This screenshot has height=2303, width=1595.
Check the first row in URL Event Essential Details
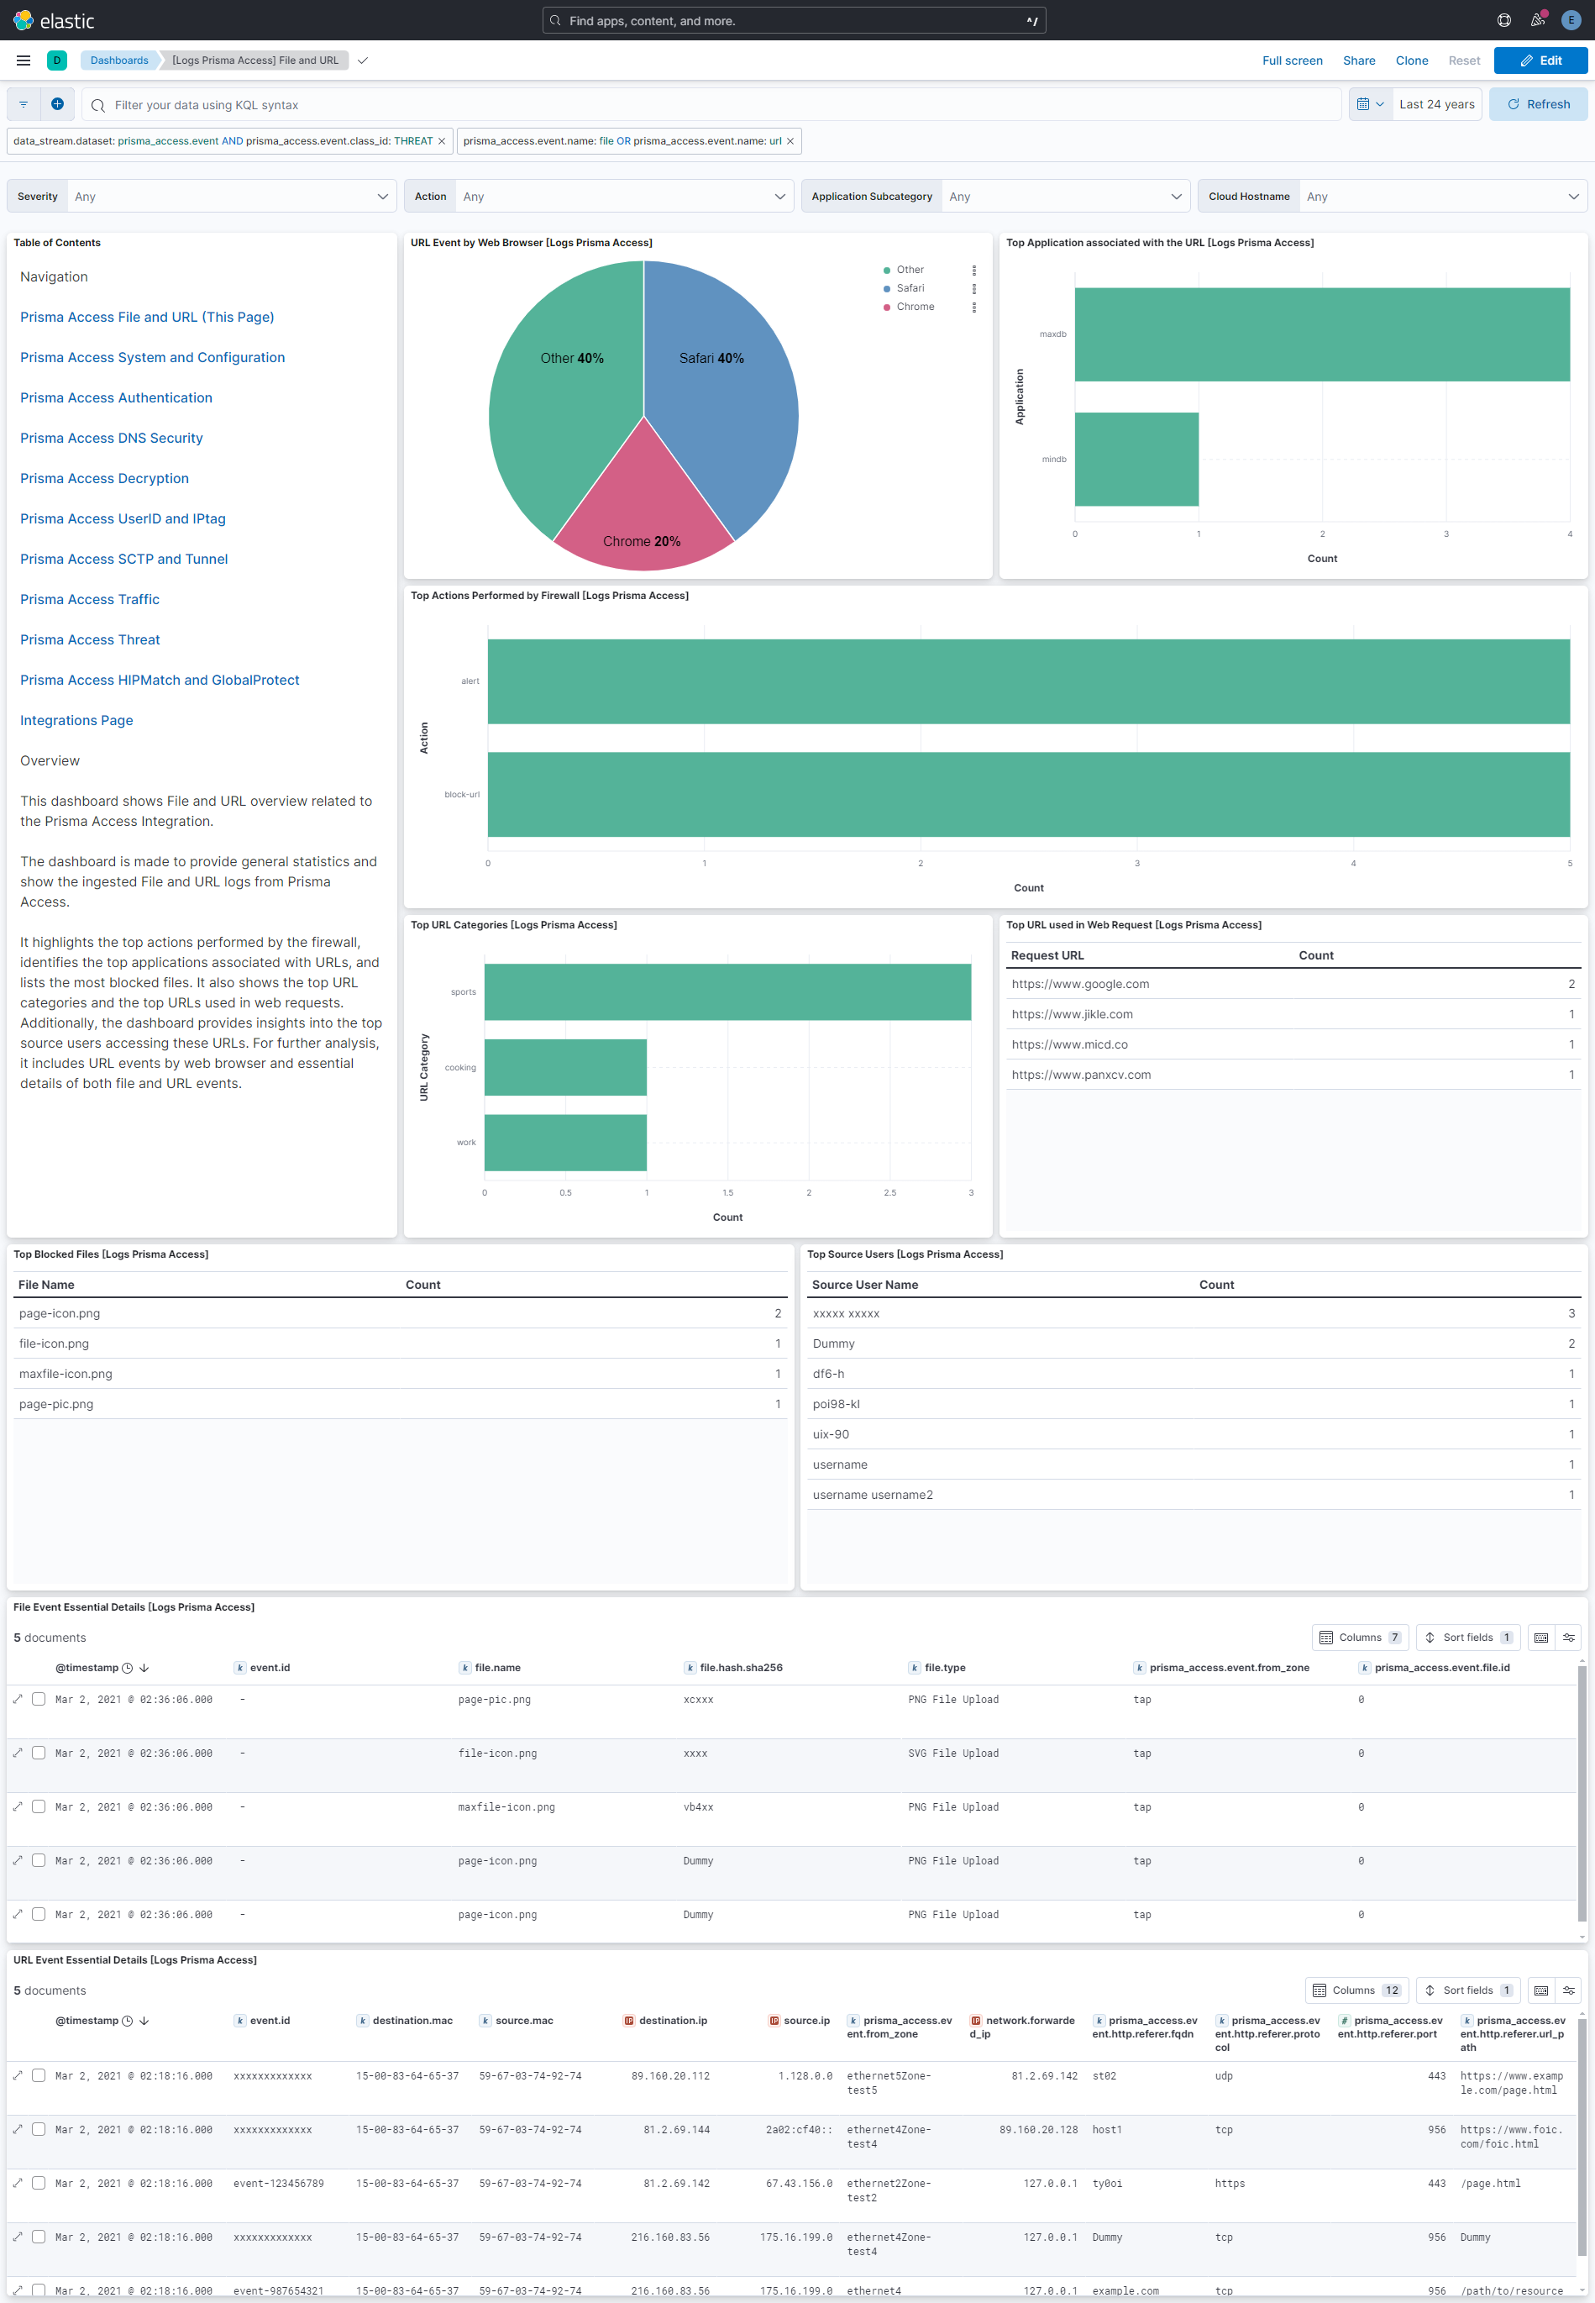[x=38, y=2075]
